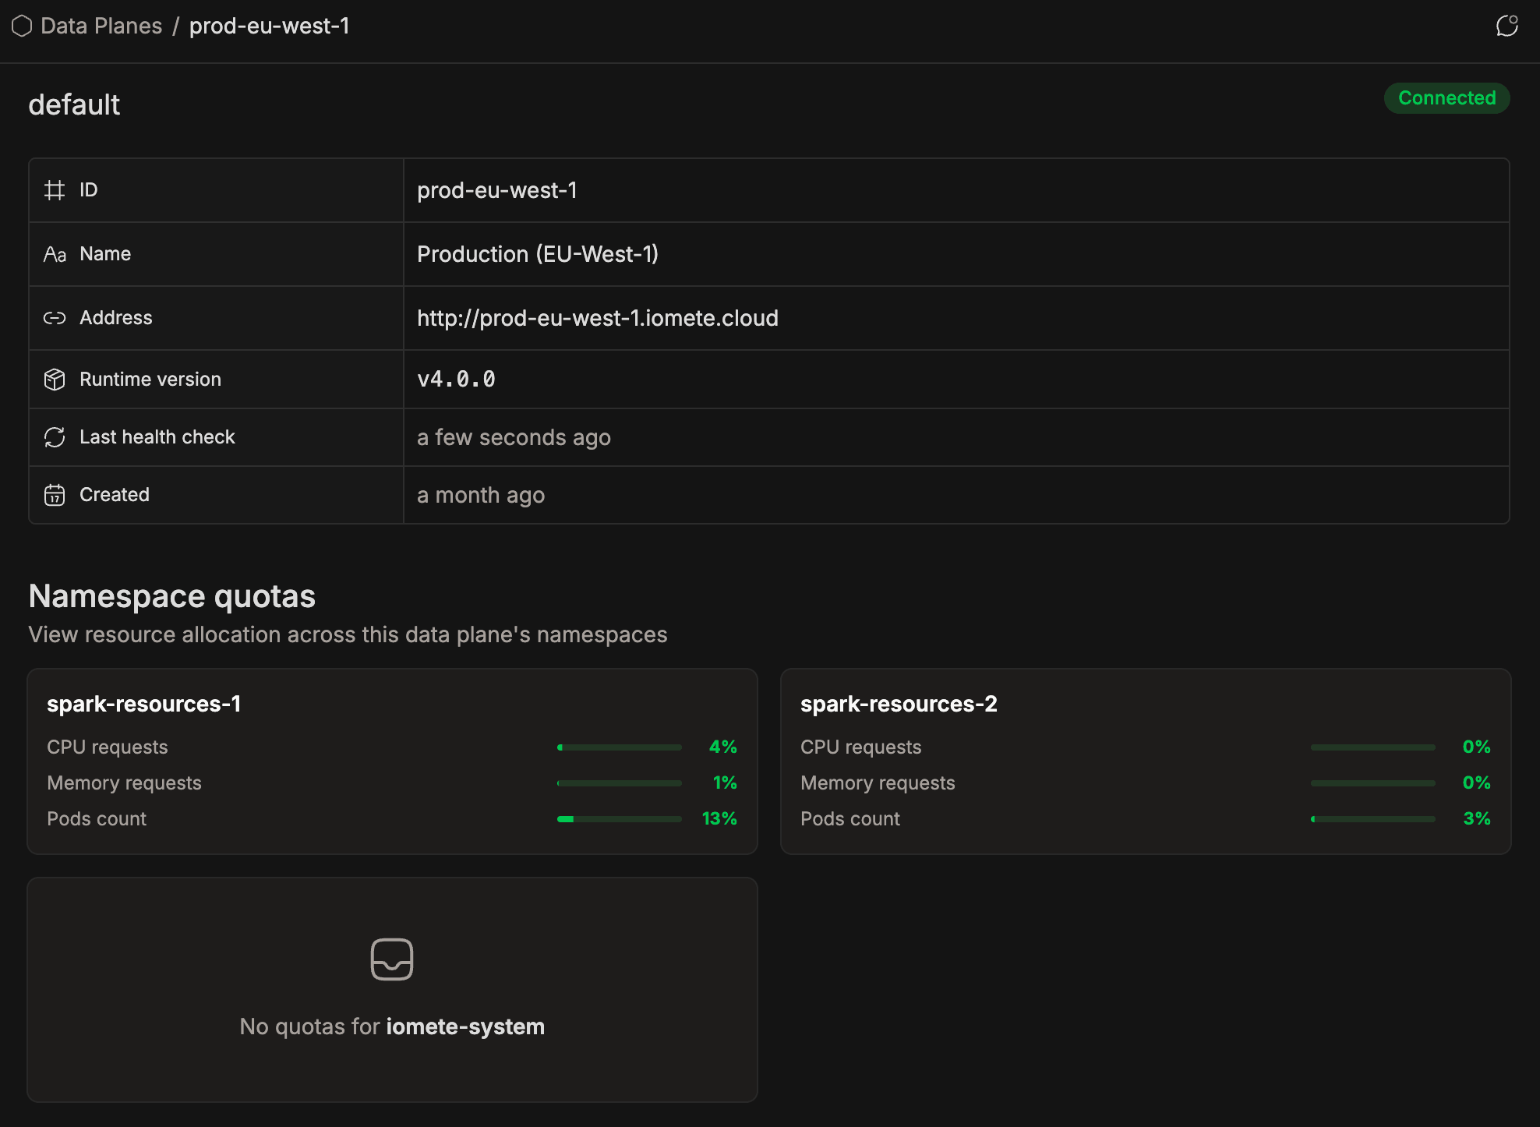Click the empty inbox icon in iomete-system card
The image size is (1540, 1127).
pyautogui.click(x=392, y=959)
